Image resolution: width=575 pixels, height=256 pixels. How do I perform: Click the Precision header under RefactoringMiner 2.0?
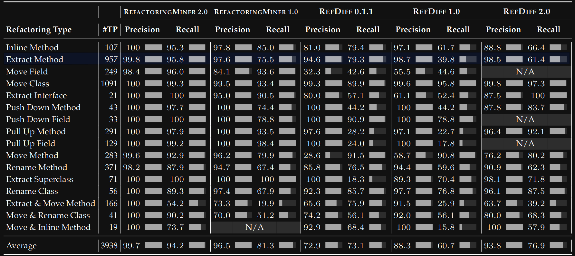[142, 30]
